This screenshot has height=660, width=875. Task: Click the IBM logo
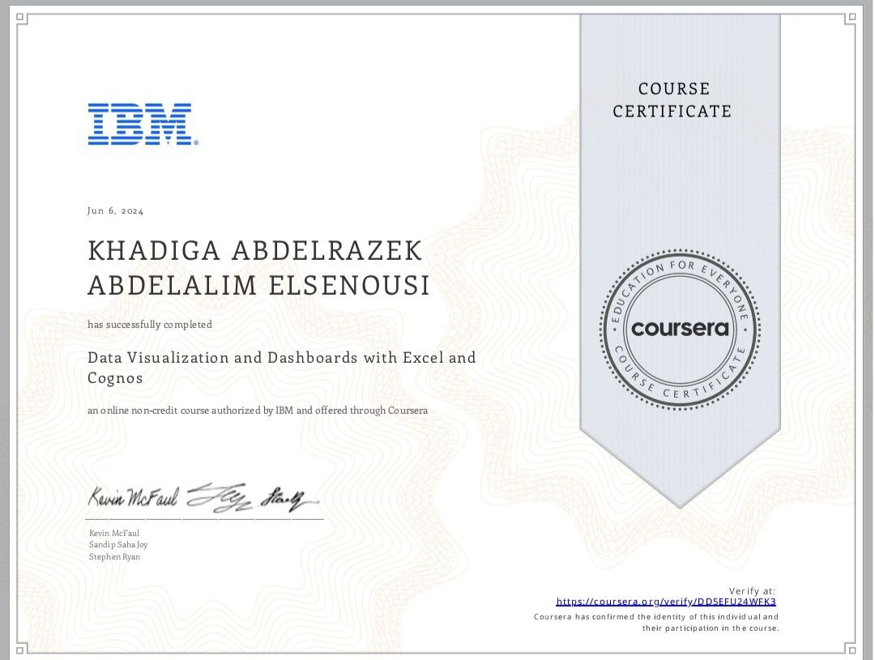pos(143,124)
